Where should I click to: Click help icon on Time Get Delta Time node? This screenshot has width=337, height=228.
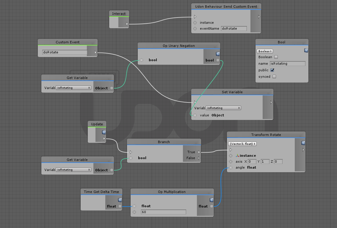pos(120,200)
